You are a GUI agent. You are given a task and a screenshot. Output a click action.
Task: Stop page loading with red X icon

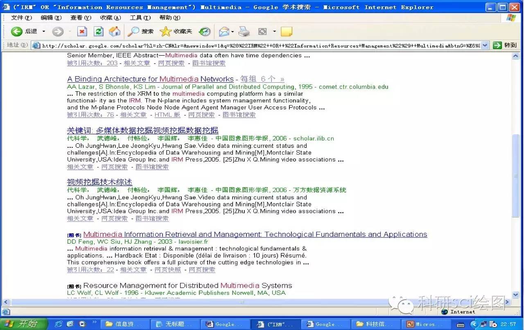[82, 32]
